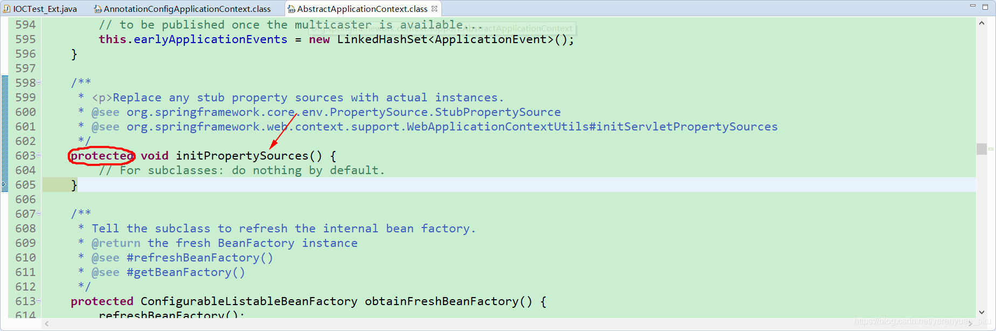996x331 pixels.
Task: Click 'LinkedHashSet<ApplicationEvent>' on line 595
Action: point(445,39)
